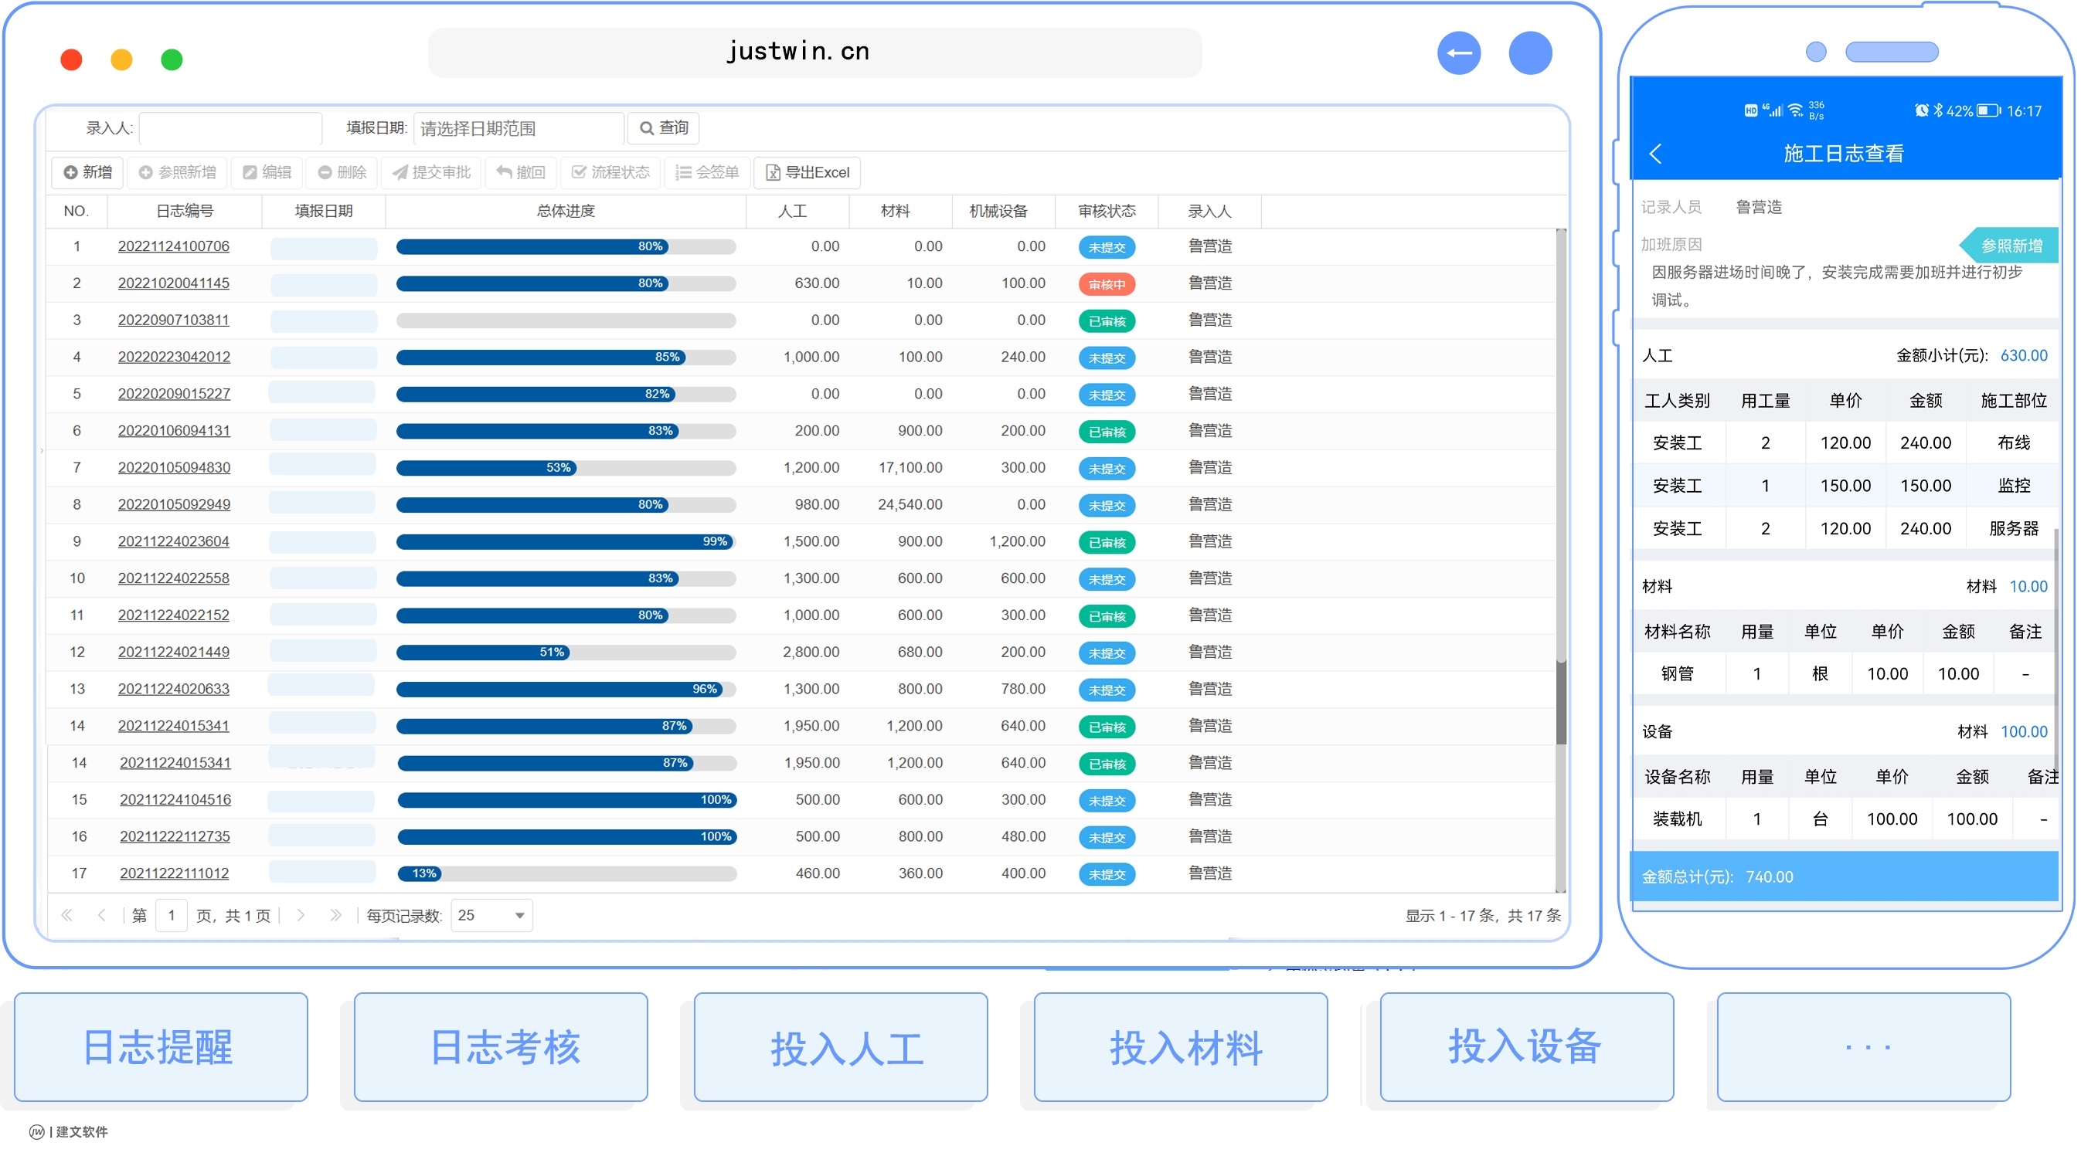The width and height of the screenshot is (2098, 1156).
Task: Jump to last page double arrow
Action: pyautogui.click(x=335, y=916)
